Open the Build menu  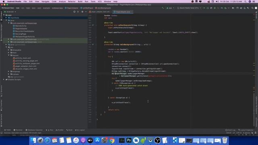(x=80, y=2)
